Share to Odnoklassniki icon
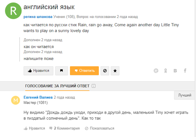 166,71
